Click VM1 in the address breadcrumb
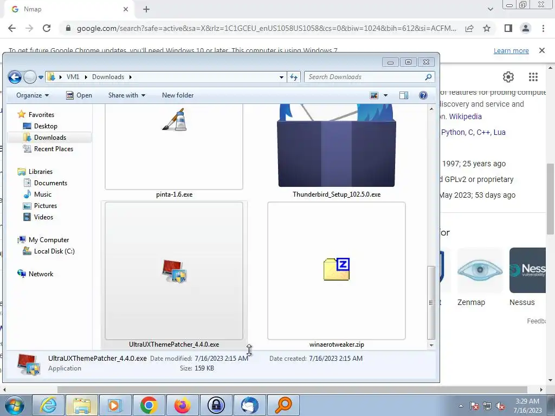 [73, 77]
